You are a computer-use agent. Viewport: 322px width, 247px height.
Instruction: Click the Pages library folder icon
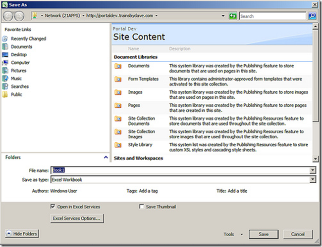point(118,106)
